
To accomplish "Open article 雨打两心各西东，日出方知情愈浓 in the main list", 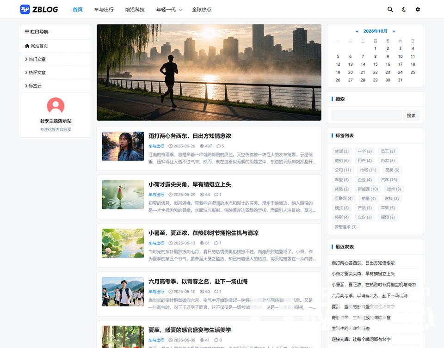I will pyautogui.click(x=190, y=136).
